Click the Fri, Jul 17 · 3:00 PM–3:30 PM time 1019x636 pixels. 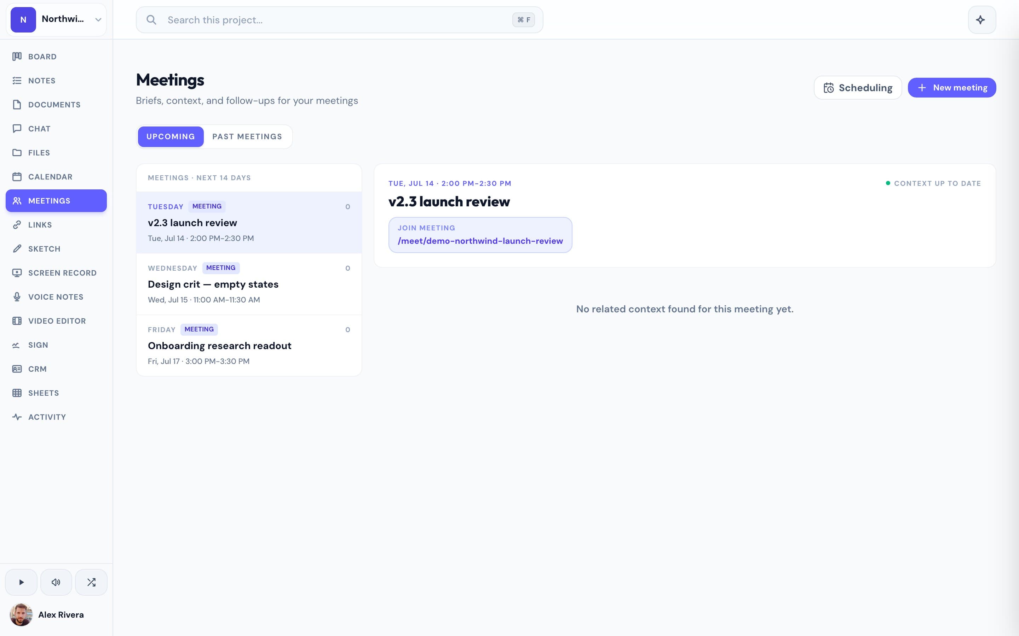199,361
